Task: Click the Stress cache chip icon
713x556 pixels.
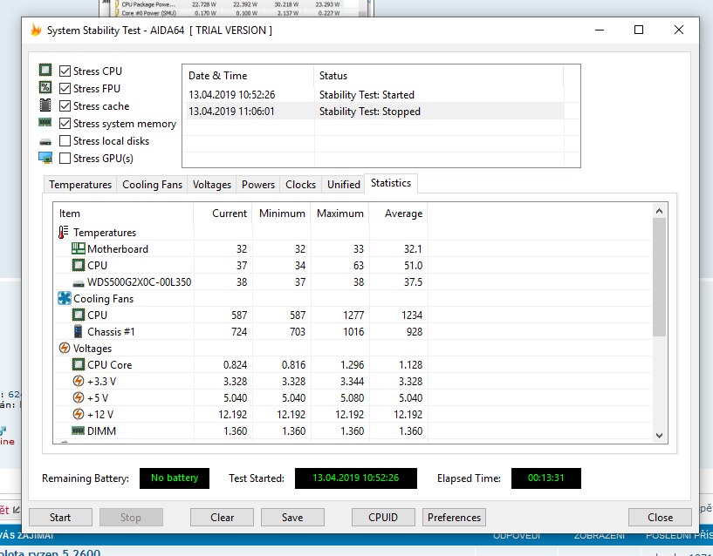Action: point(45,105)
